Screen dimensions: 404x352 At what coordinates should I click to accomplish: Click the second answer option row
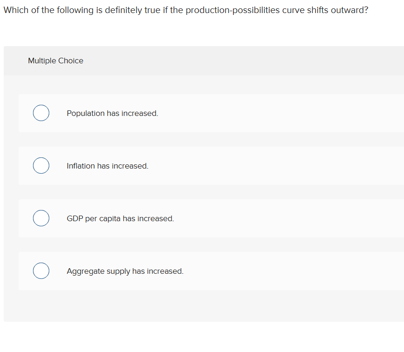pyautogui.click(x=211, y=166)
